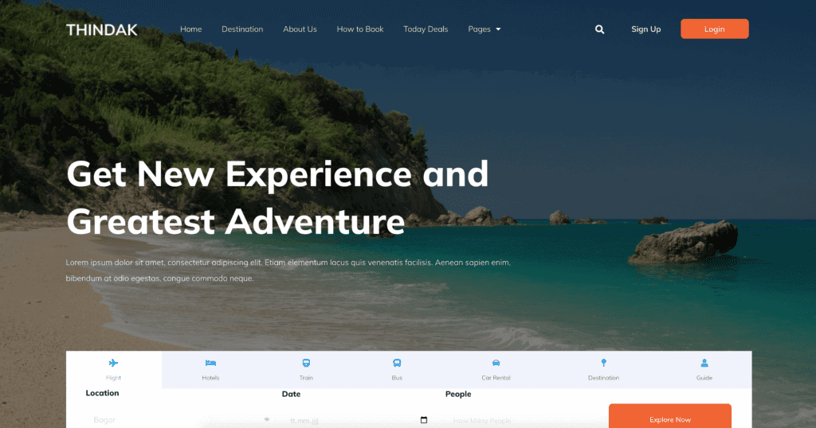Select the Flight airplane icon
Viewport: 816px width, 428px height.
(113, 363)
